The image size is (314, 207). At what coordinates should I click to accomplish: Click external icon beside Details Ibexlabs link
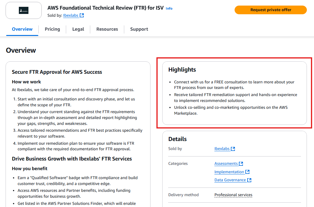coord(233,149)
